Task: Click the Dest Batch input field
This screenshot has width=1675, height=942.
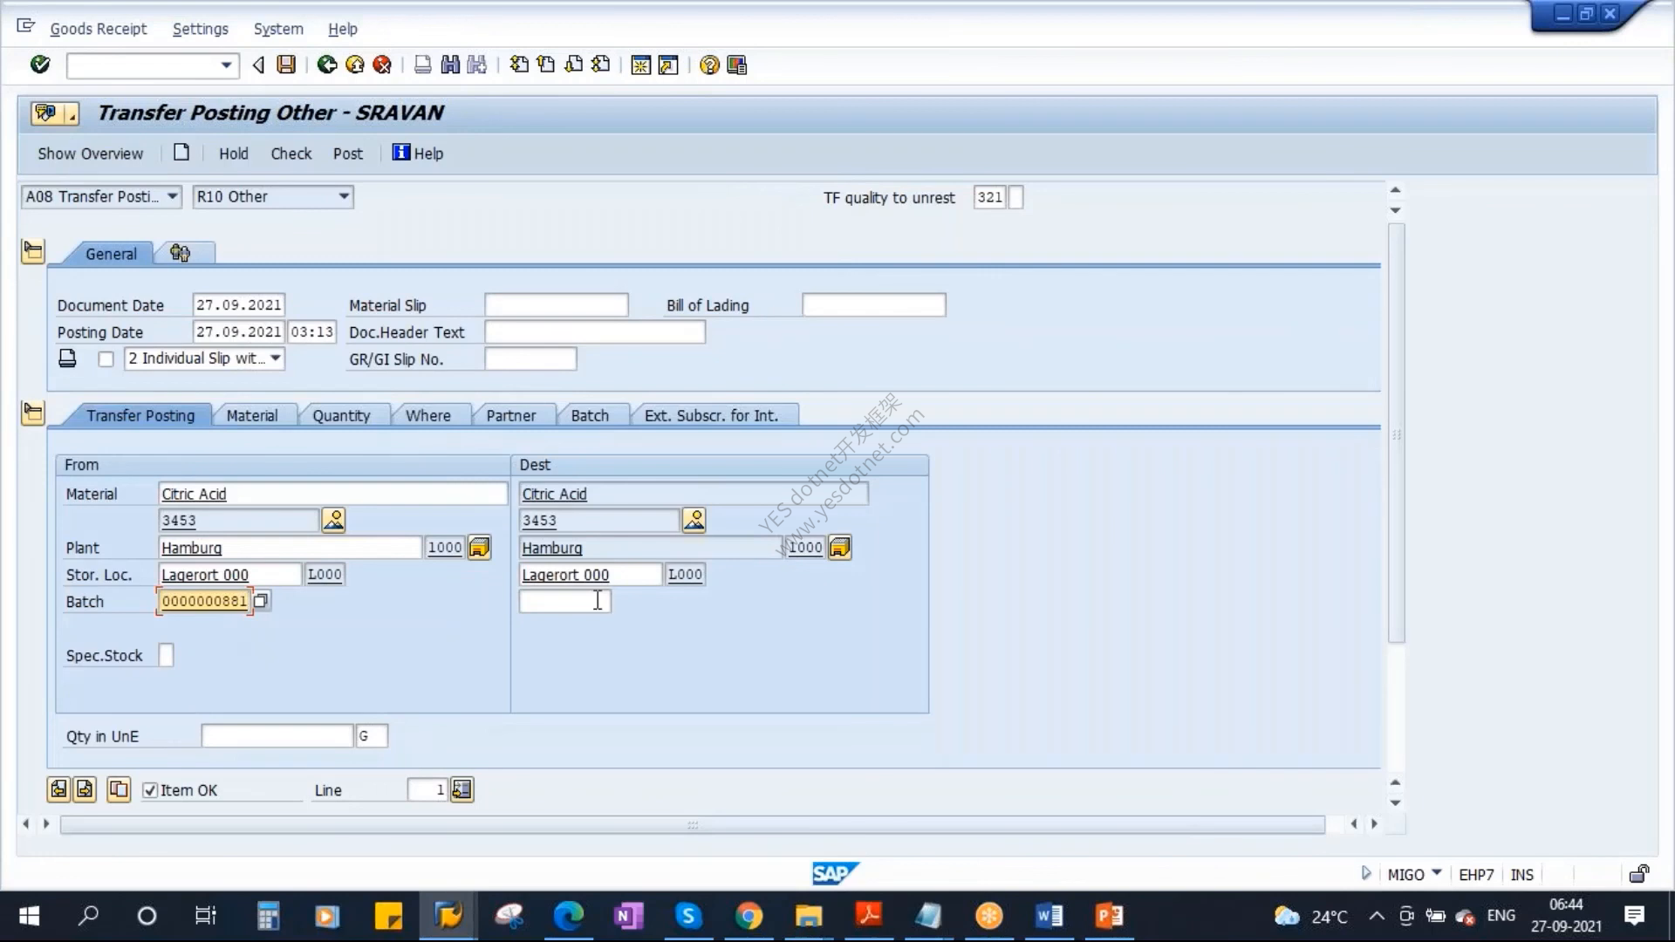Action: [564, 601]
